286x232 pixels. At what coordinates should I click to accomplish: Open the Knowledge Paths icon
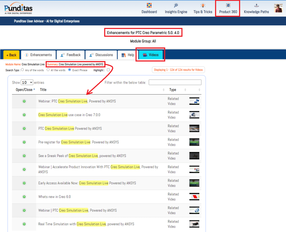point(256,6)
